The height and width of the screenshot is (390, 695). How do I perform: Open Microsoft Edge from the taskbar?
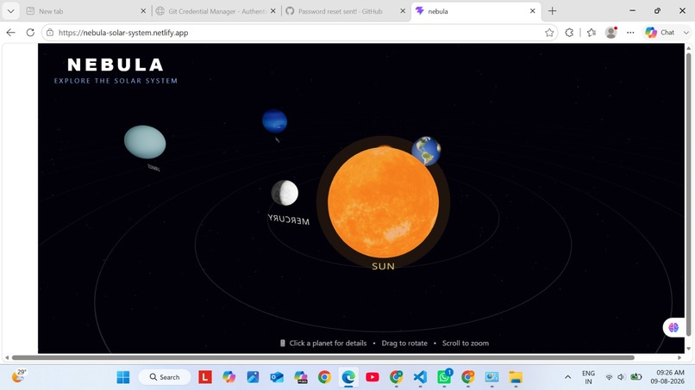tap(348, 377)
